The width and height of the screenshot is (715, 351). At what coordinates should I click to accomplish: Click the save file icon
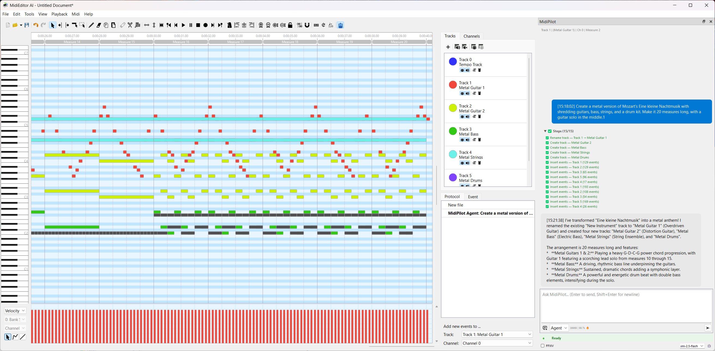click(27, 25)
